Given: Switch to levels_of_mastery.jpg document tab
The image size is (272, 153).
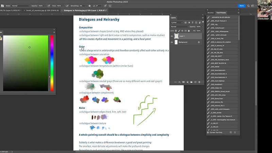Looking at the screenshot, I should (x=42, y=11).
